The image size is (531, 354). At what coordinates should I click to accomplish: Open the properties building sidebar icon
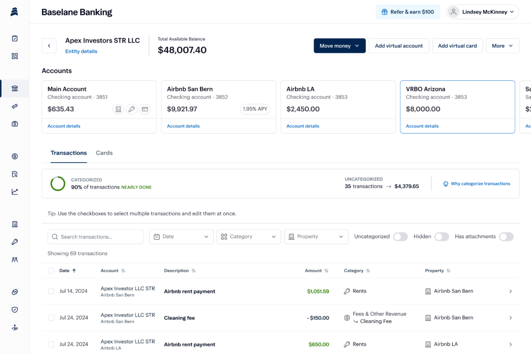[15, 224]
